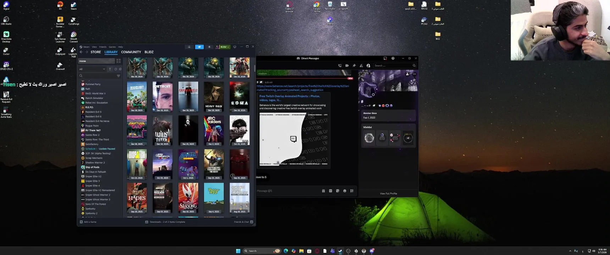Open Steam notifications bell
Screen dimensions: 610x255
(x=209, y=47)
